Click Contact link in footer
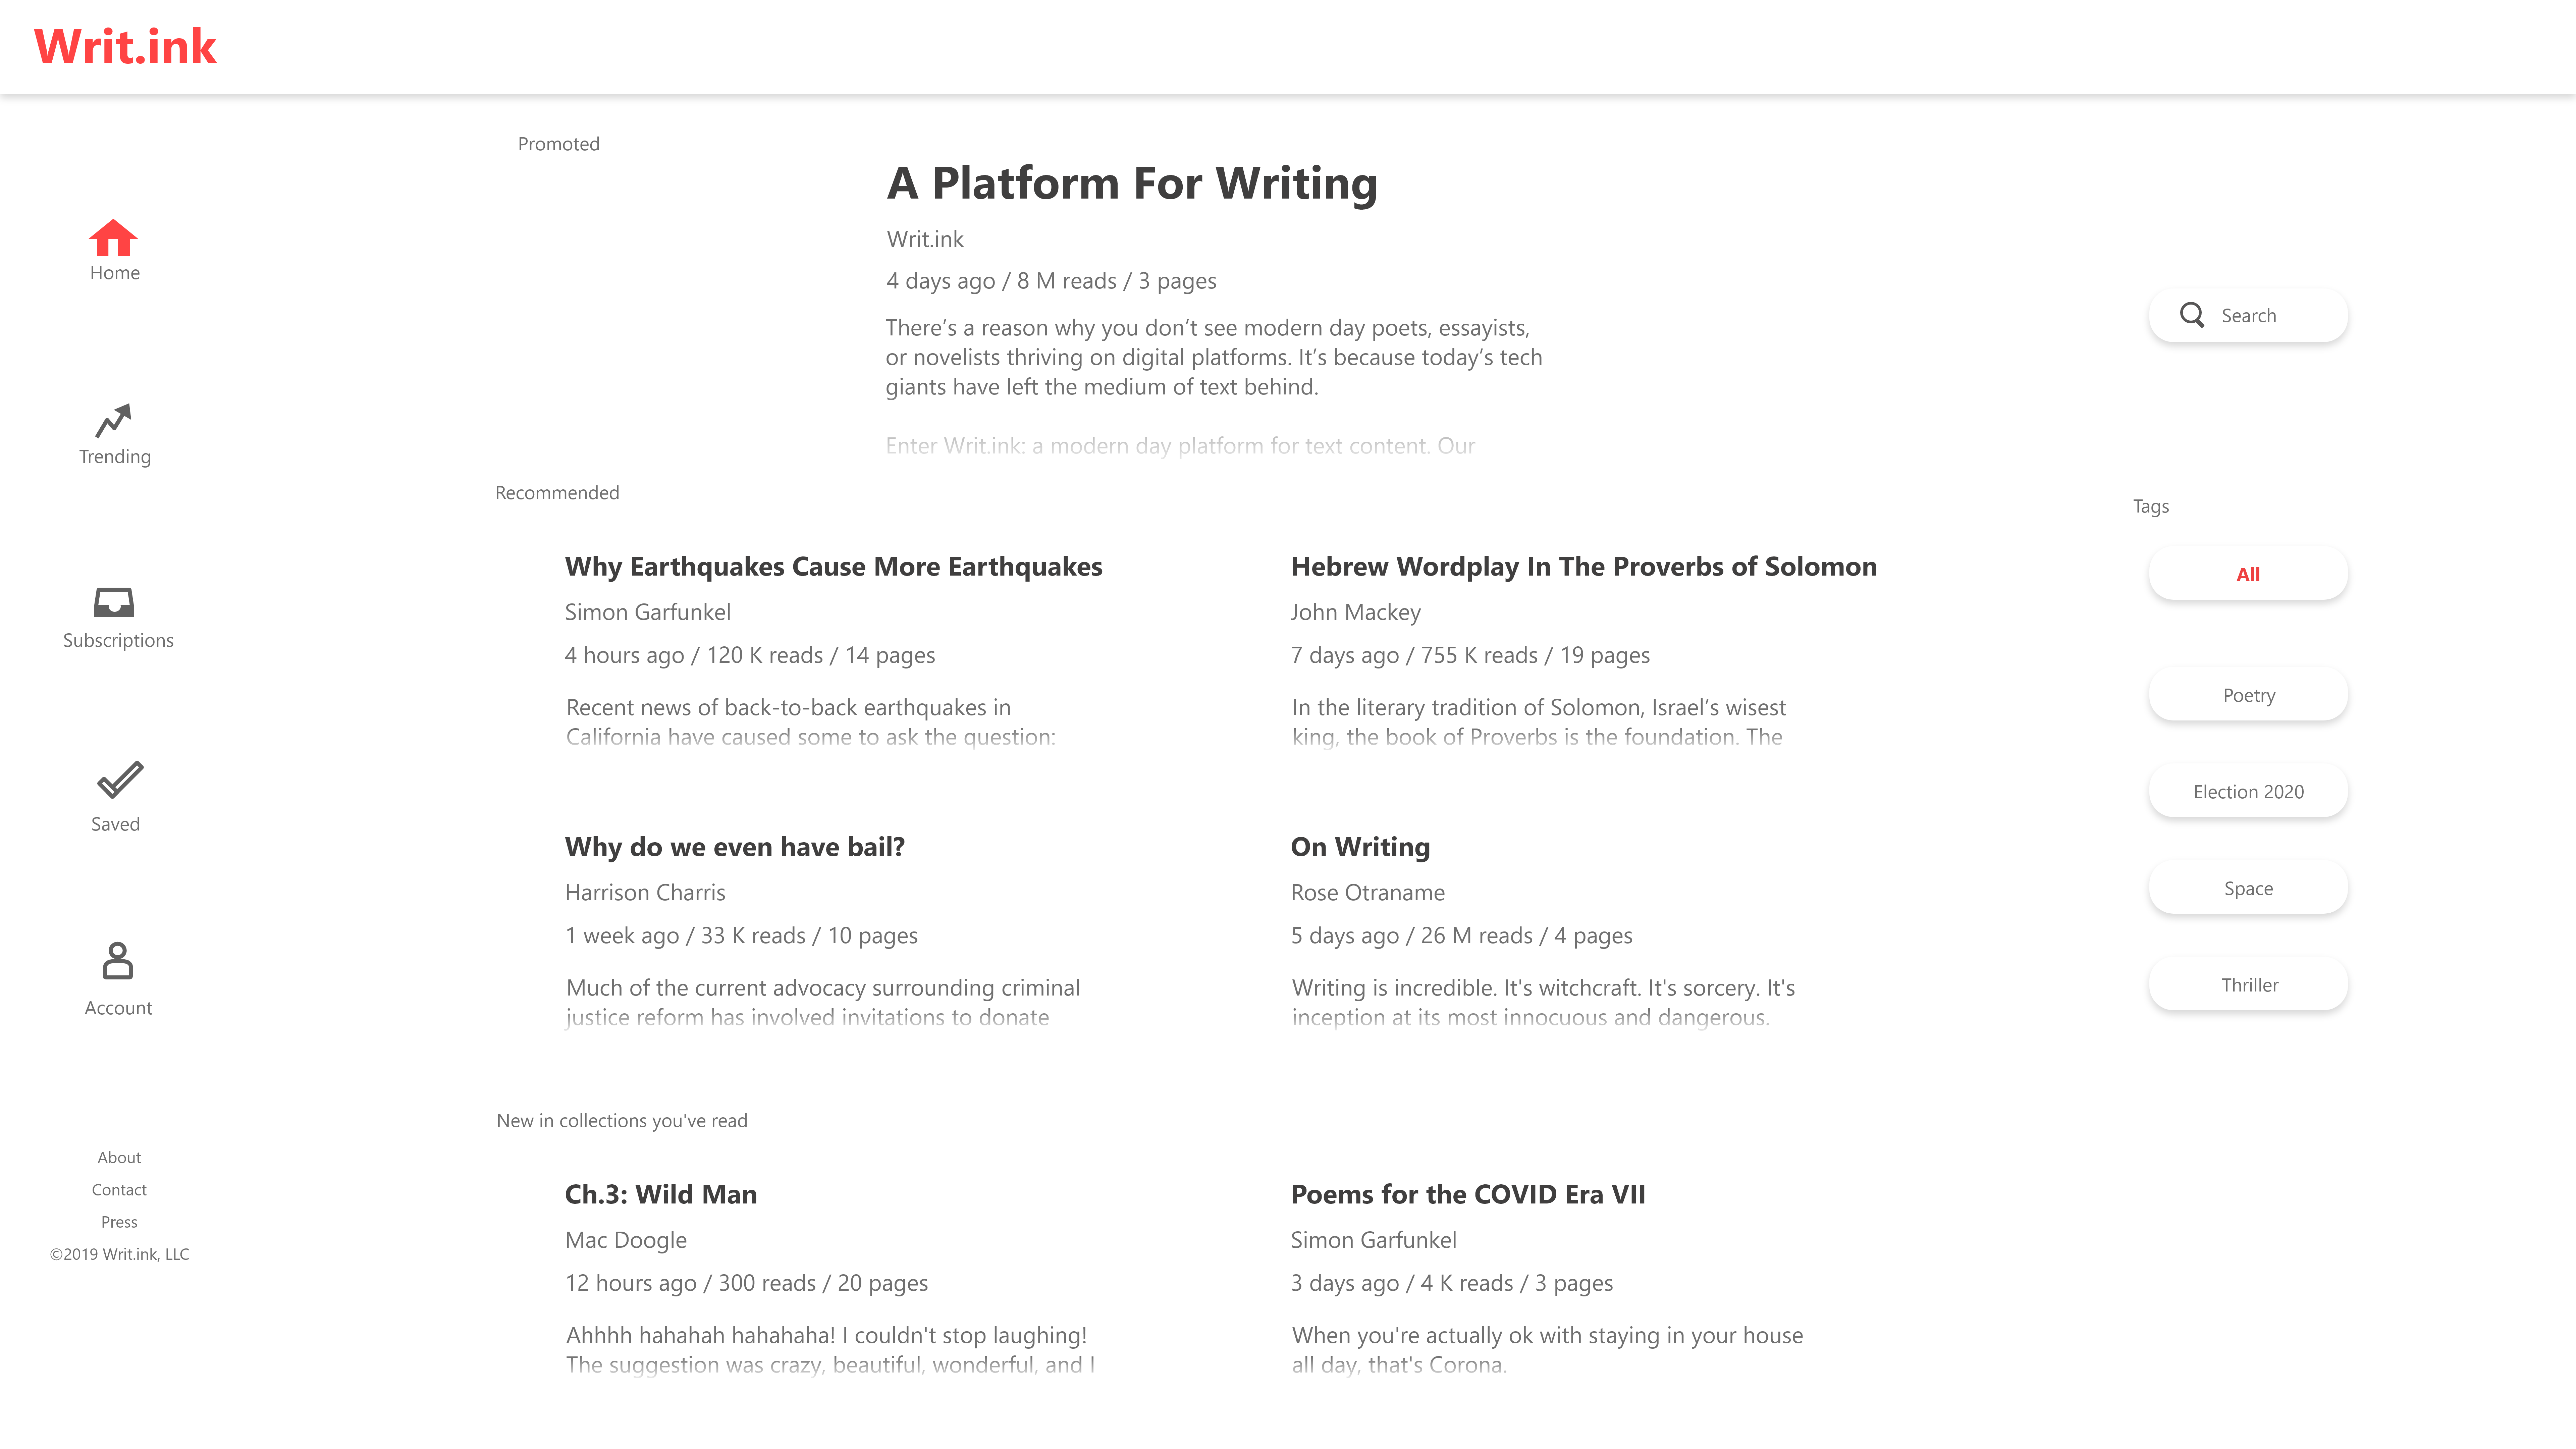Screen dimensions: 2576x1449 click(118, 1189)
